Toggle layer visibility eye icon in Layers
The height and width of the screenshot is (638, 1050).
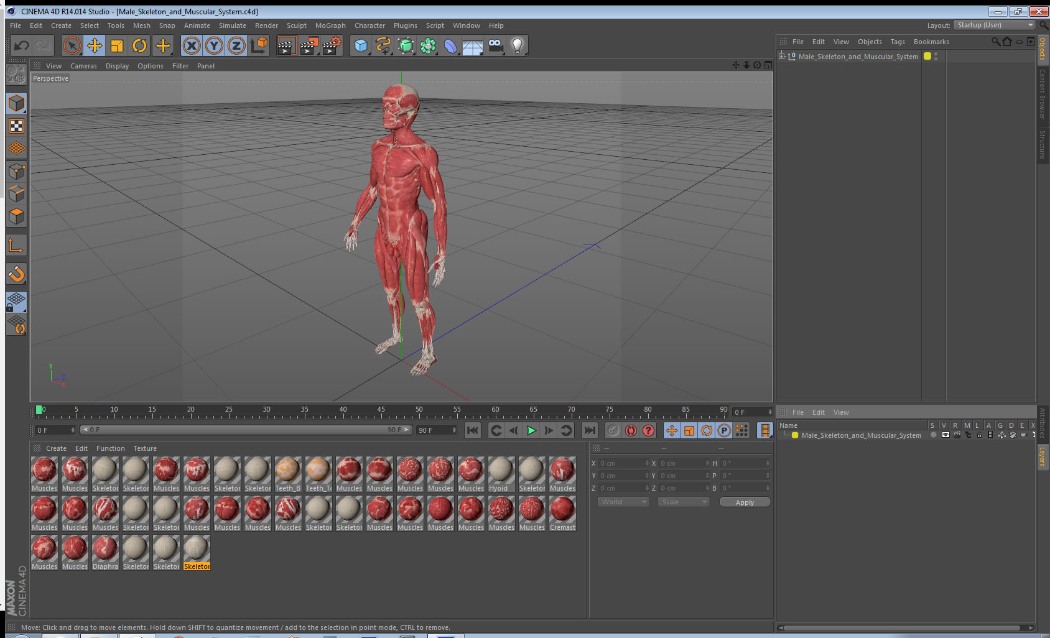(x=945, y=435)
